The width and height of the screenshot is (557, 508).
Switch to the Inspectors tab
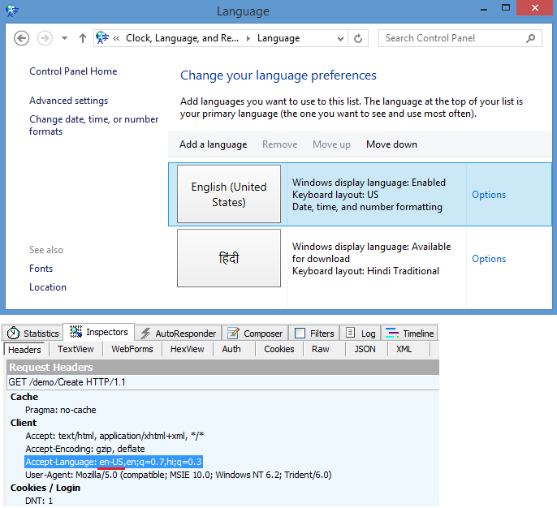tap(99, 332)
